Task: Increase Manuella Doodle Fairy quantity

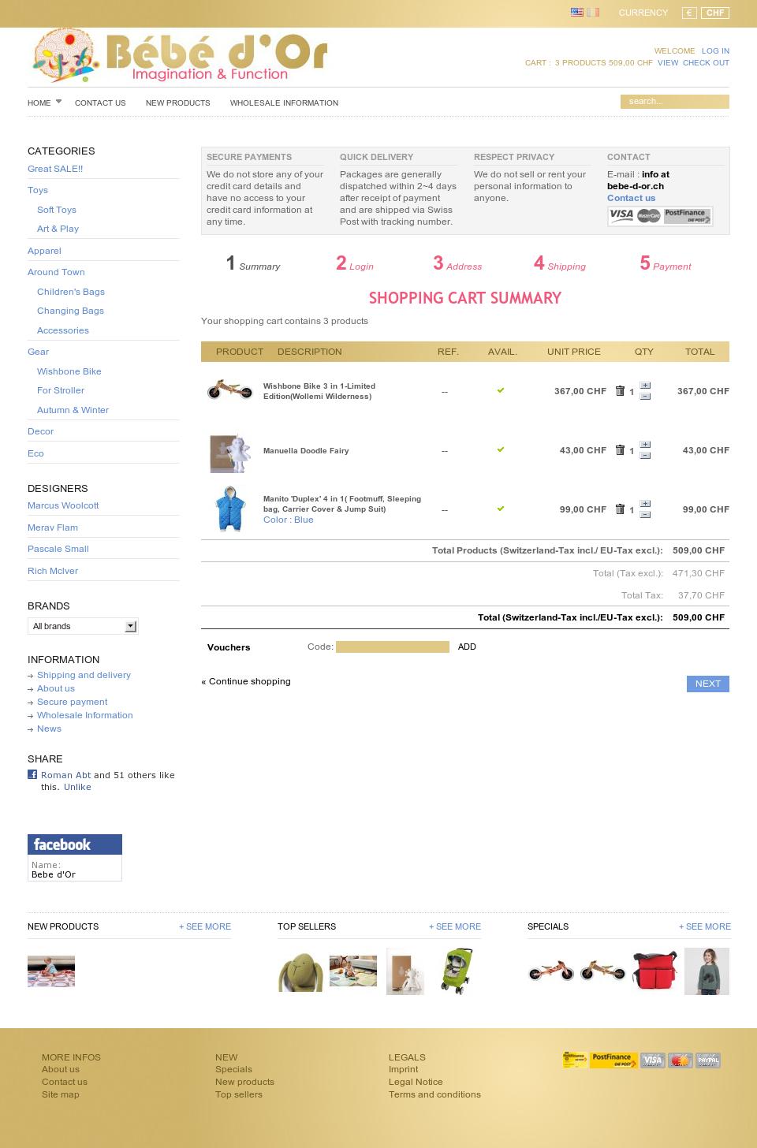Action: click(x=645, y=445)
